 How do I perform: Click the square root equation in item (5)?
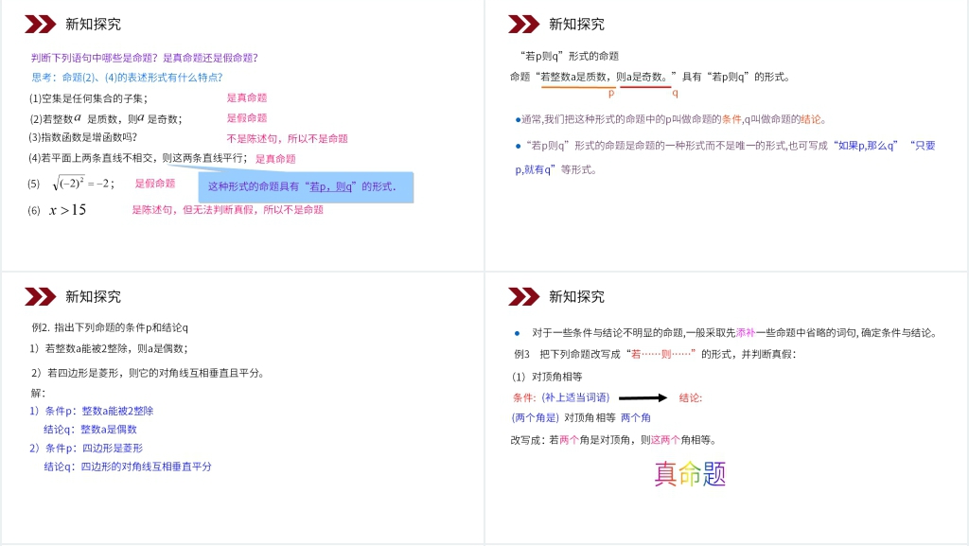[x=82, y=184]
